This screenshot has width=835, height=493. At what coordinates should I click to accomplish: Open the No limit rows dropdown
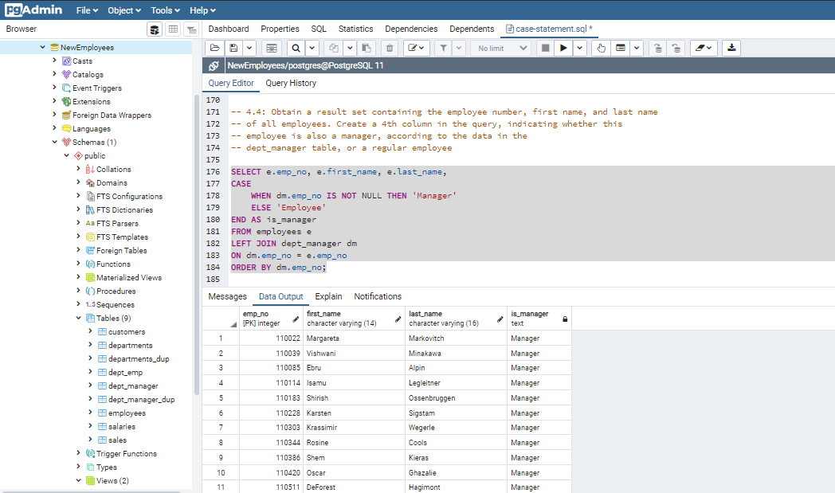pos(501,49)
